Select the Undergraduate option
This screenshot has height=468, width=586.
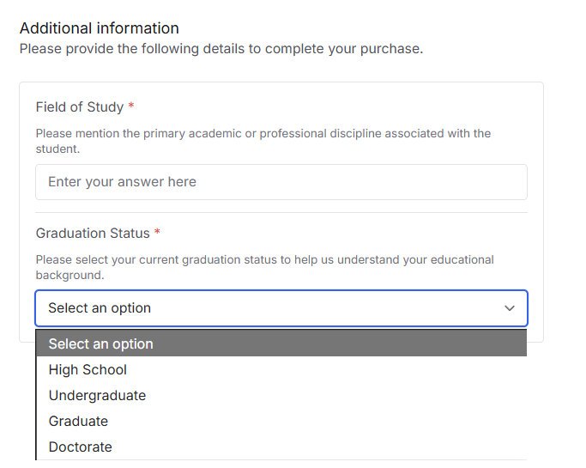[97, 396]
